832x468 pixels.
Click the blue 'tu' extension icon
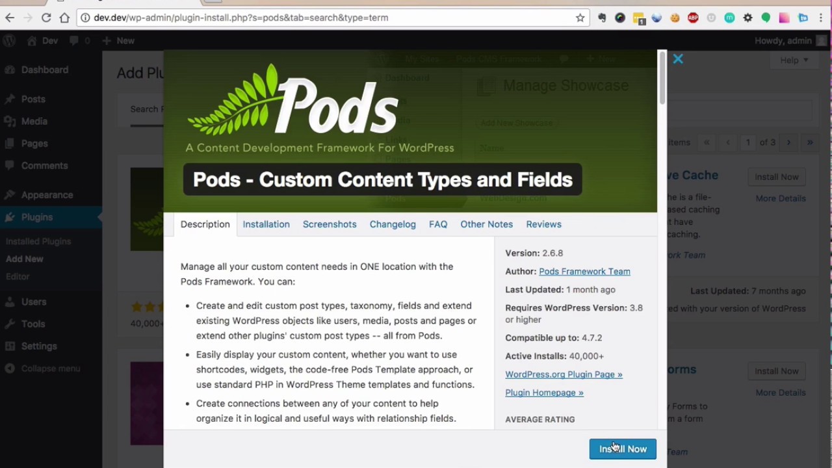click(803, 18)
